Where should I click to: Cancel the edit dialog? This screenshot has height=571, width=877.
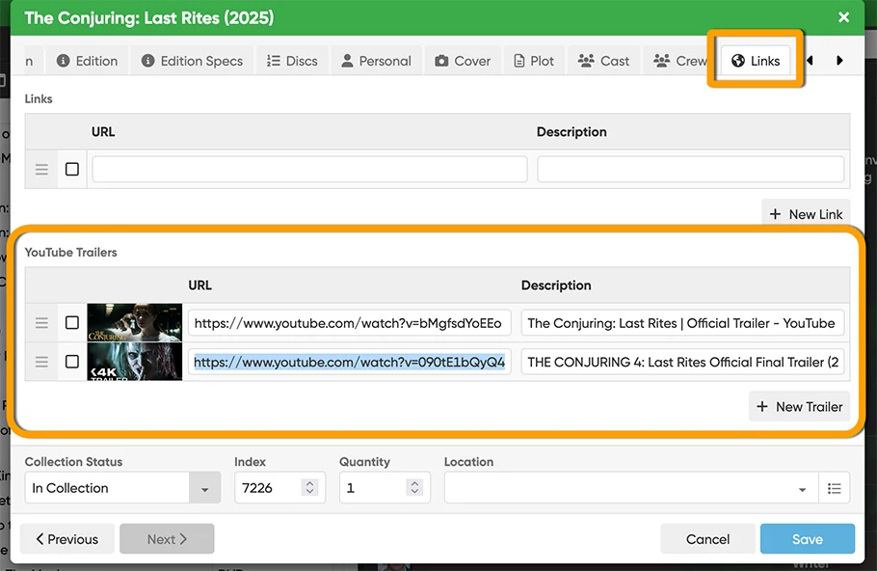pyautogui.click(x=707, y=538)
